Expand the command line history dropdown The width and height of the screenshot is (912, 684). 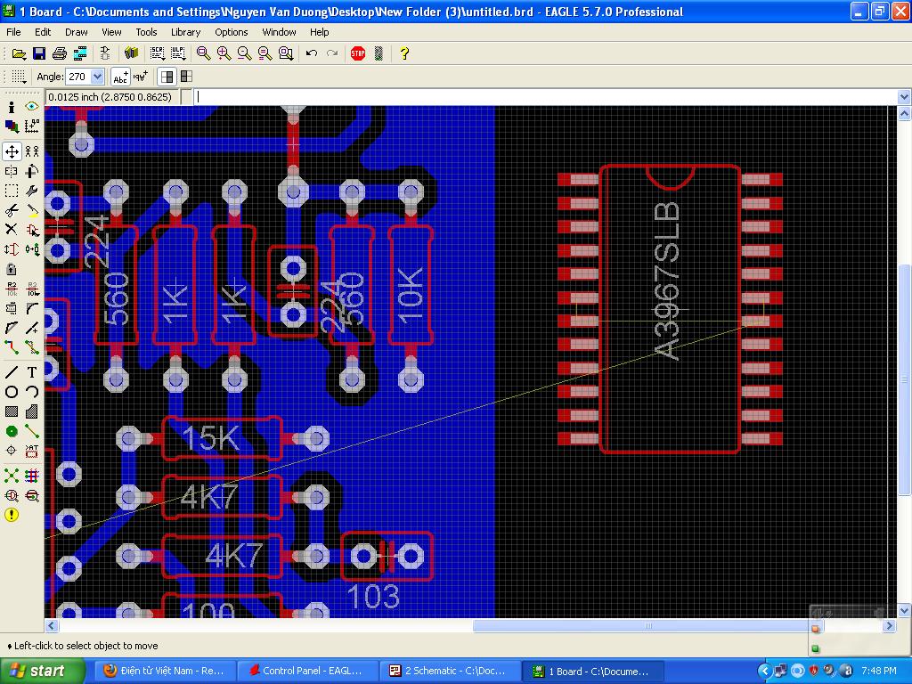pos(904,97)
